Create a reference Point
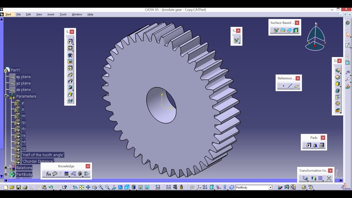Screen dimensions: 352x198 (284, 86)
